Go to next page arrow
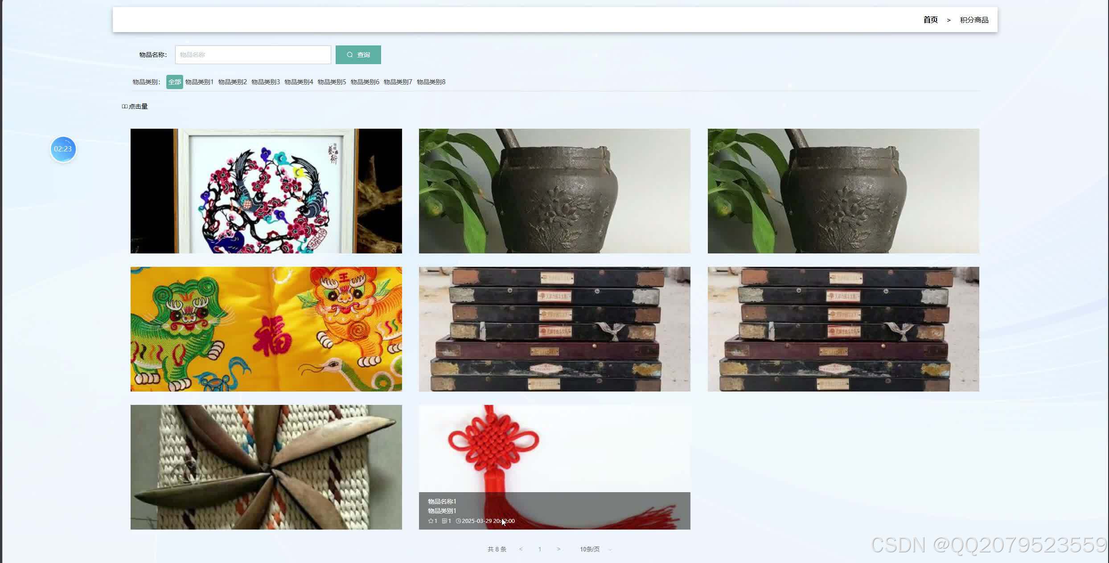Viewport: 1109px width, 563px height. [559, 549]
